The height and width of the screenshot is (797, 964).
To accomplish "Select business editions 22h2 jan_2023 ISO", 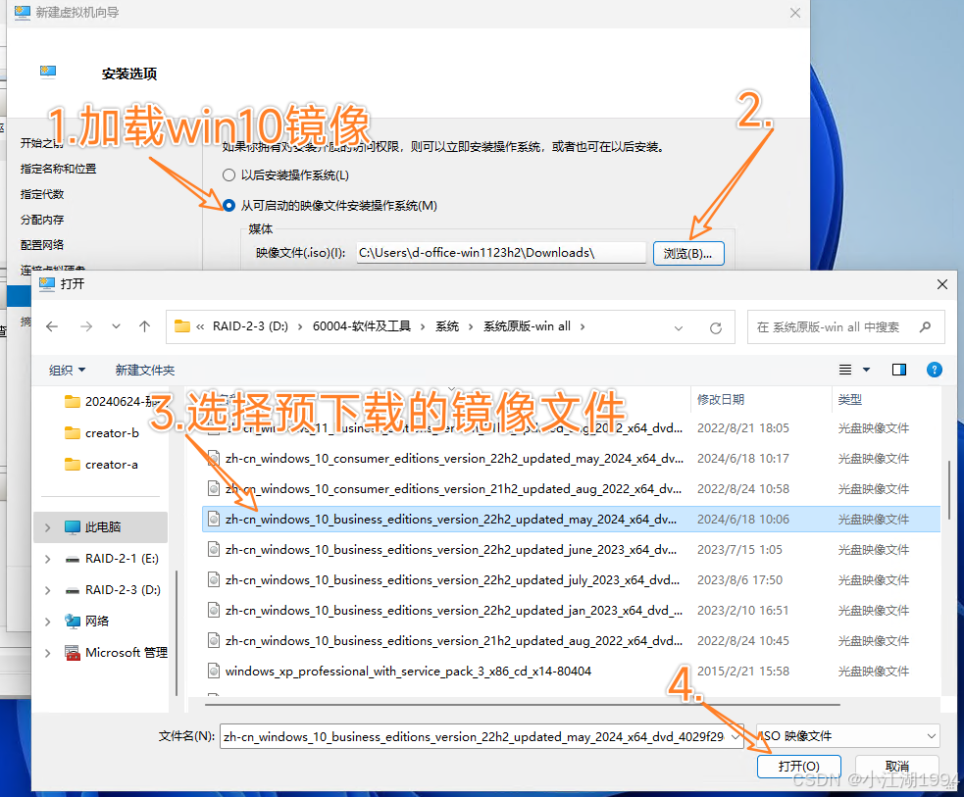I will tap(571, 610).
